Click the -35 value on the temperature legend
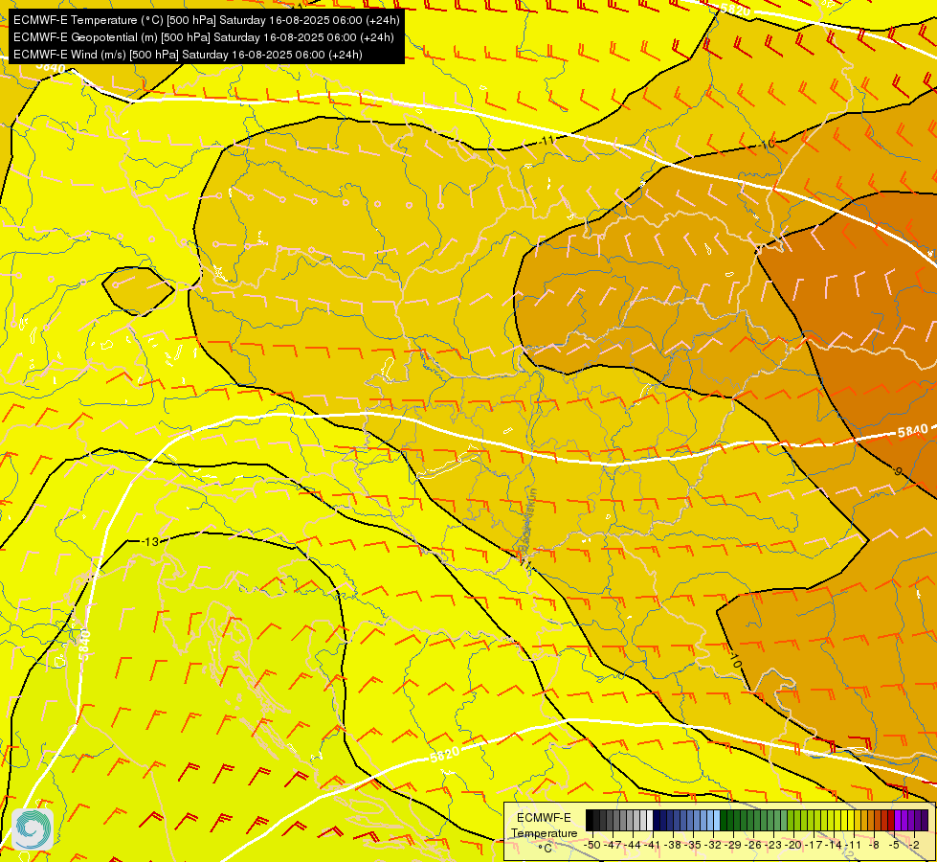Screen dimensions: 937x862 tap(694, 845)
